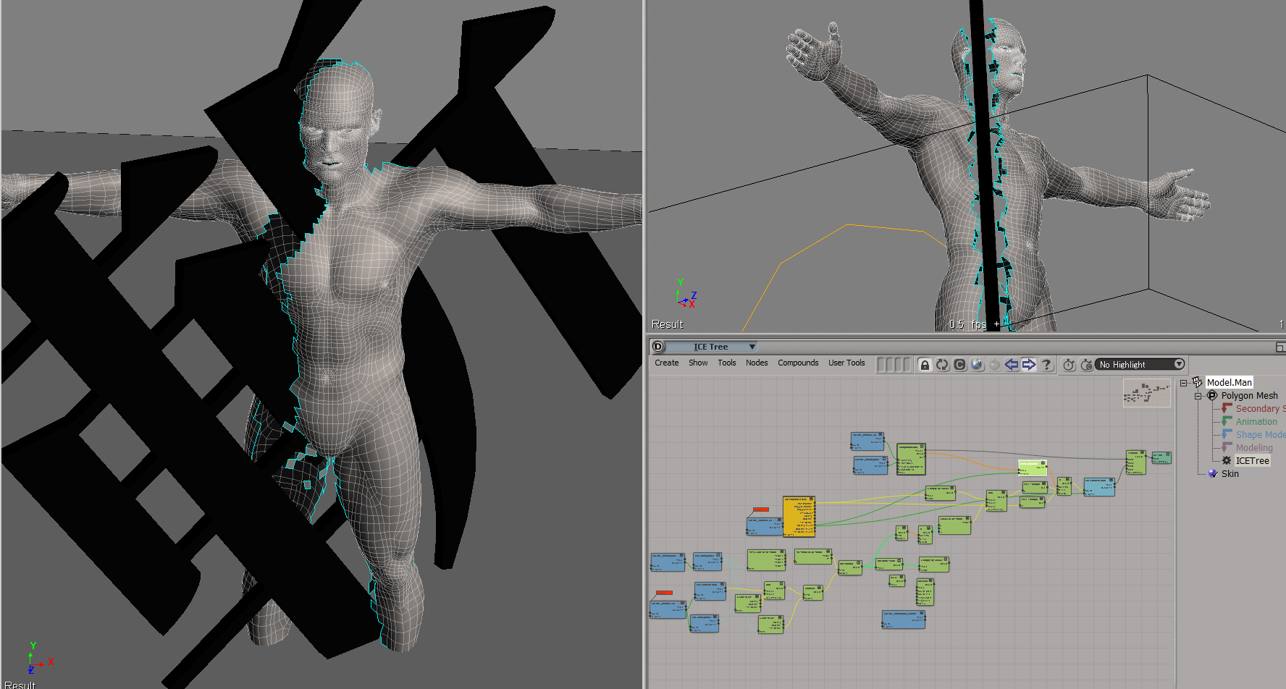Collapse the Model.Man tree node

[1184, 383]
